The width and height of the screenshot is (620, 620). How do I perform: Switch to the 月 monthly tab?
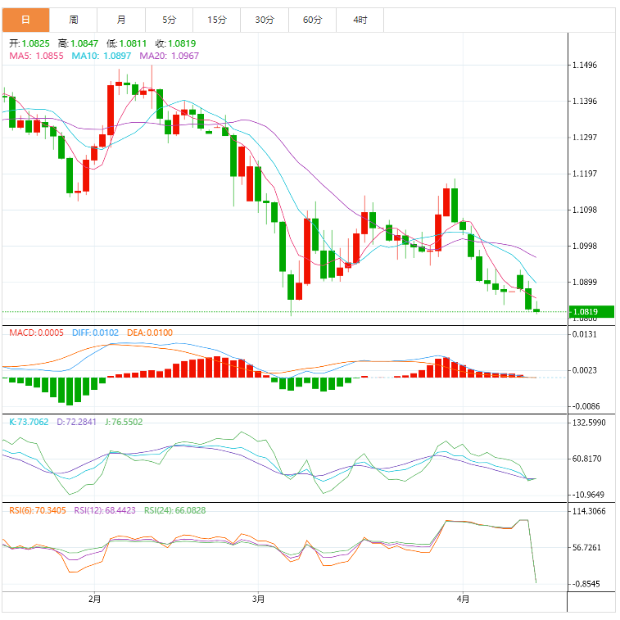click(x=121, y=20)
